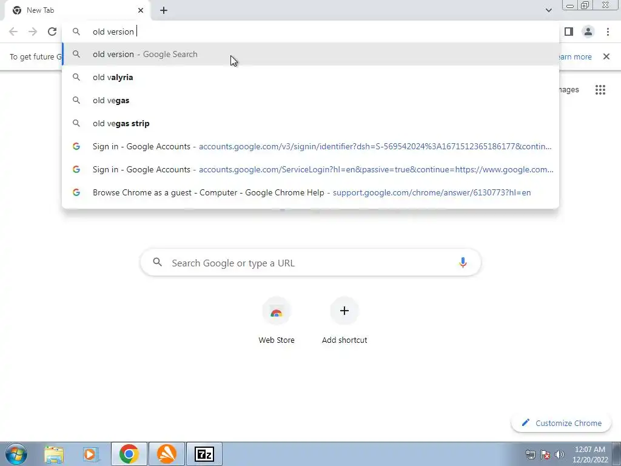Open Sign in suggestion with v3/signin URL

[310, 146]
